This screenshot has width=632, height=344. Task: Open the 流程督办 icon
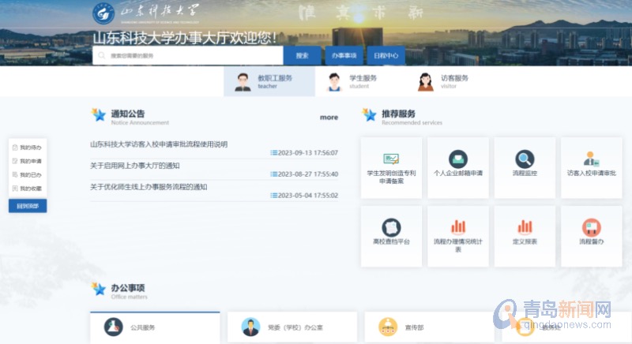pyautogui.click(x=591, y=227)
